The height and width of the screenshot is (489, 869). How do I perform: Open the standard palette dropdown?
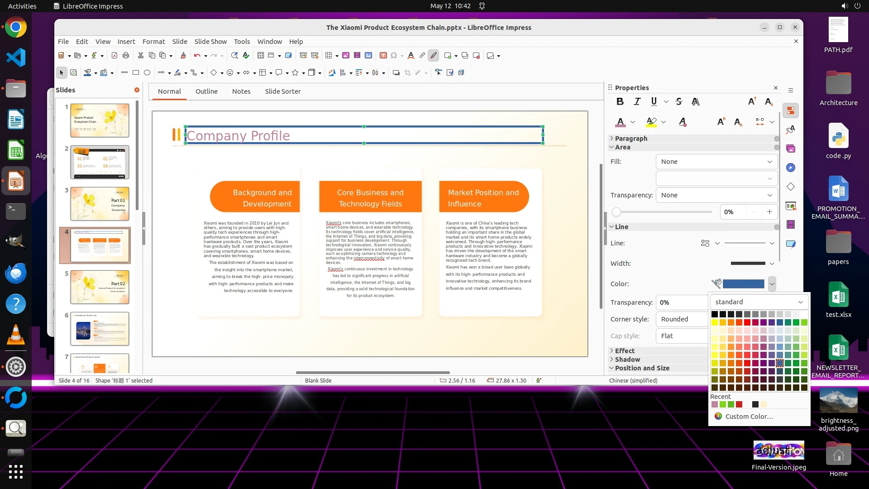(x=759, y=302)
